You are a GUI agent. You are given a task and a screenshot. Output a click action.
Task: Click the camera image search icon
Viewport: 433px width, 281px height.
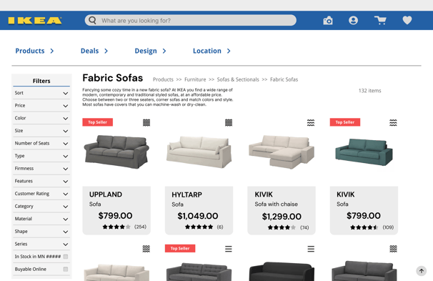[328, 21]
